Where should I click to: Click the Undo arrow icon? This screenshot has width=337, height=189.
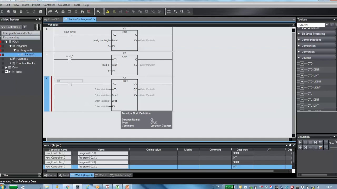coord(28,11)
